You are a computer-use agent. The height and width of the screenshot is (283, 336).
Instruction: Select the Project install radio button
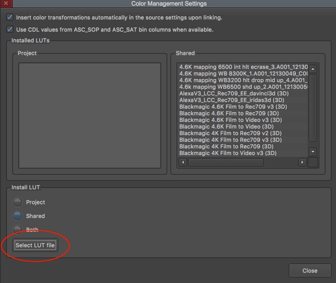point(18,202)
